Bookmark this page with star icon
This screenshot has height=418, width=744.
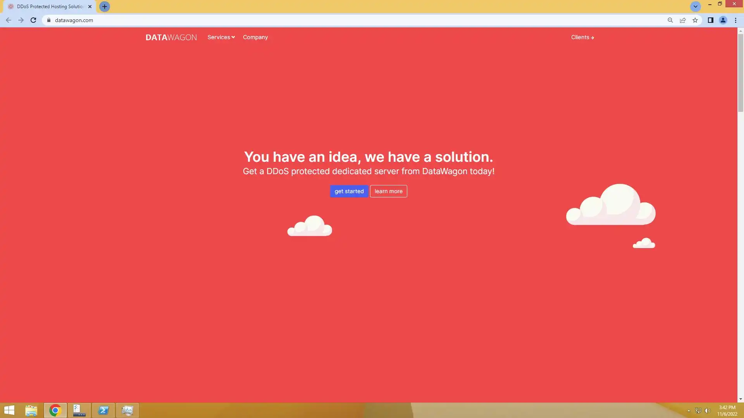click(695, 20)
